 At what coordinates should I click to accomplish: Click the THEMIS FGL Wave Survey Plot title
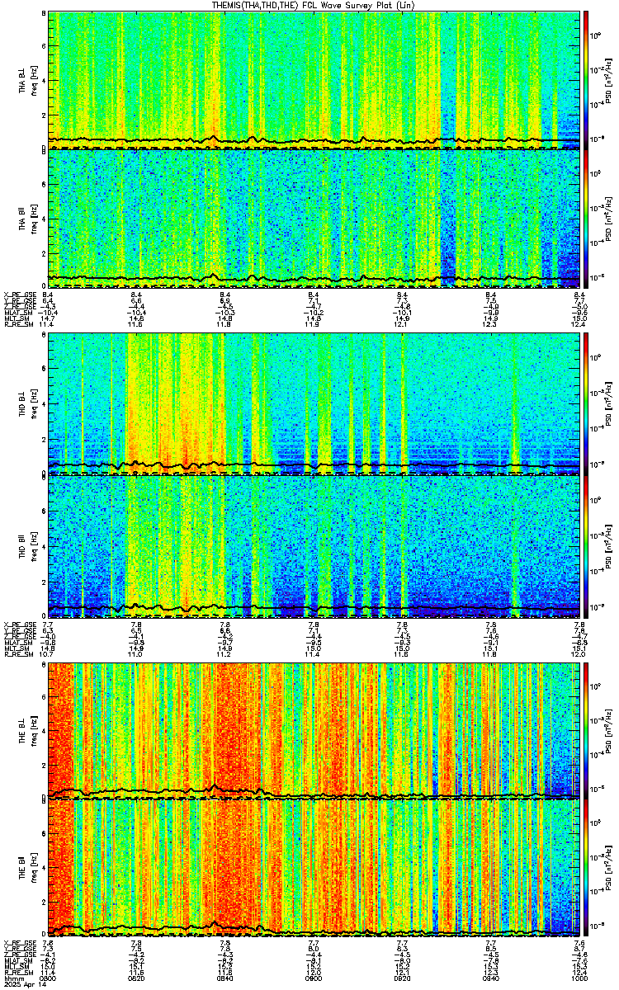pyautogui.click(x=314, y=6)
